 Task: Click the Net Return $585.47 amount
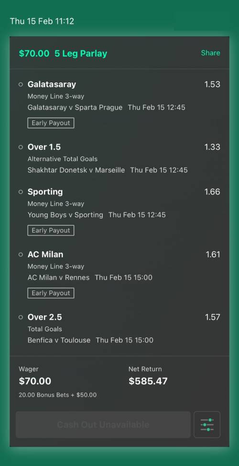[148, 381]
